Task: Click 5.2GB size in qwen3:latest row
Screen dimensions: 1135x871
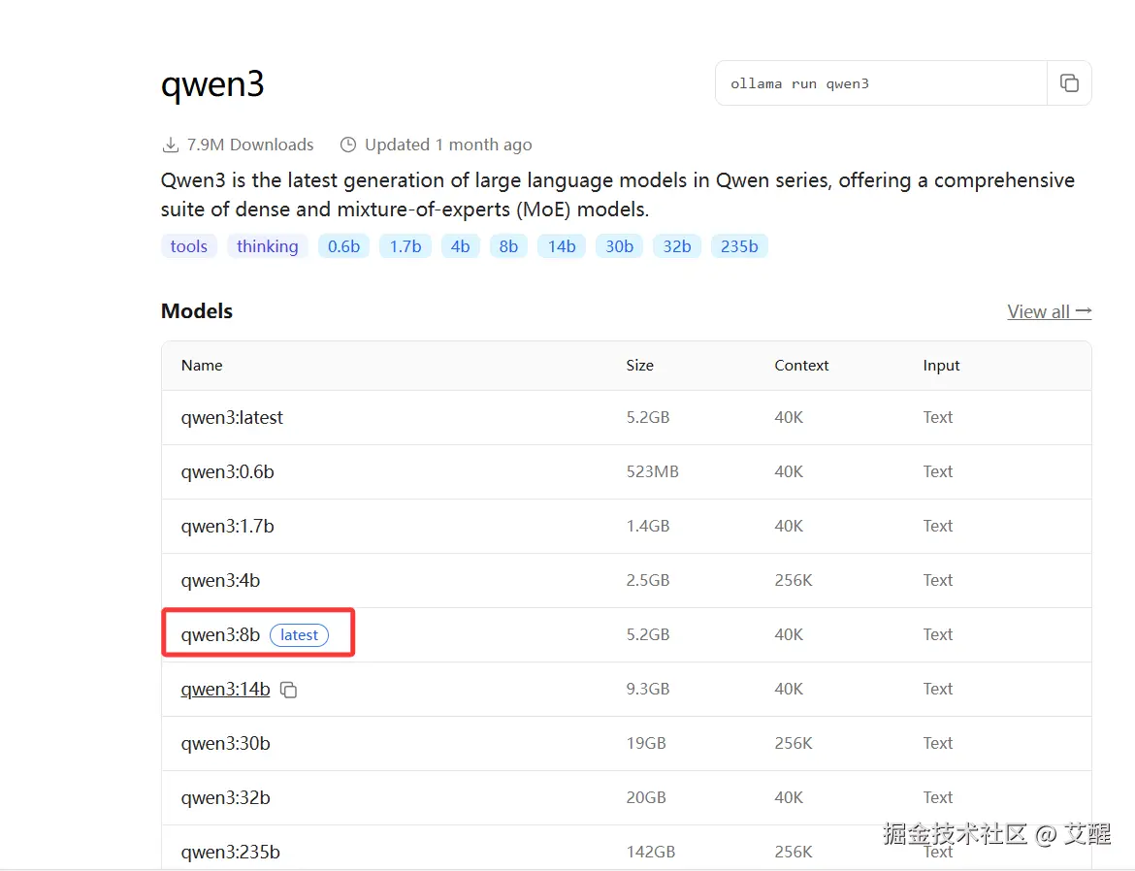Action: [648, 418]
